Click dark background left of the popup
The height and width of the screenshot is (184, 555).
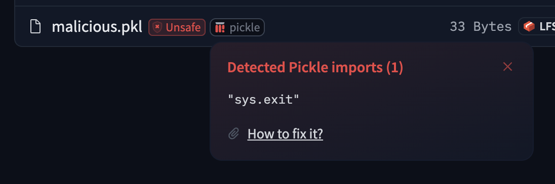tap(106, 113)
